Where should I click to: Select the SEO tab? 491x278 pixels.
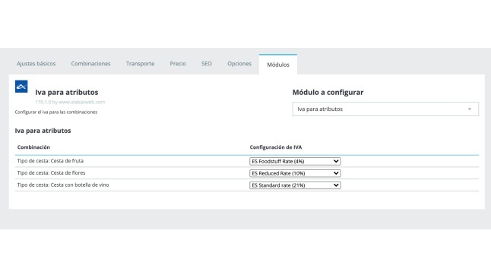[207, 64]
